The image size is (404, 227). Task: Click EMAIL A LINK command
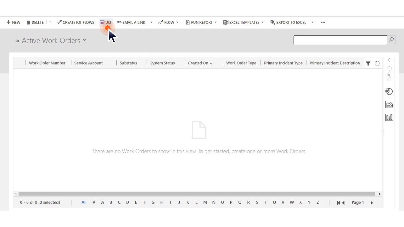[131, 22]
